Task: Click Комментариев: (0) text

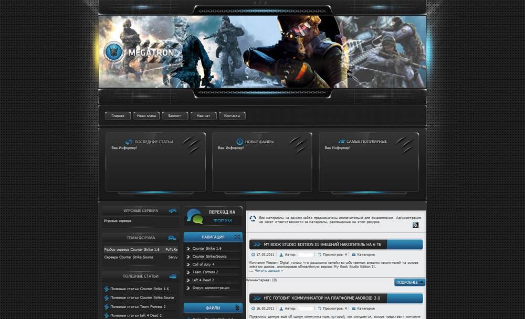Action: point(261,280)
